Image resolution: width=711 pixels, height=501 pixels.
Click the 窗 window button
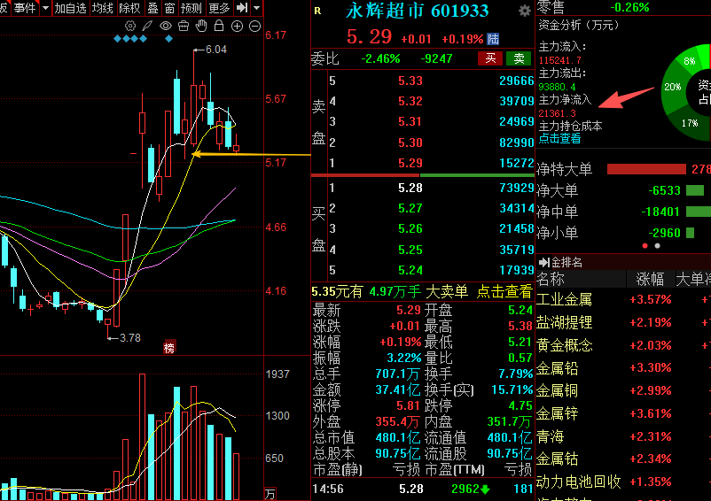point(169,8)
